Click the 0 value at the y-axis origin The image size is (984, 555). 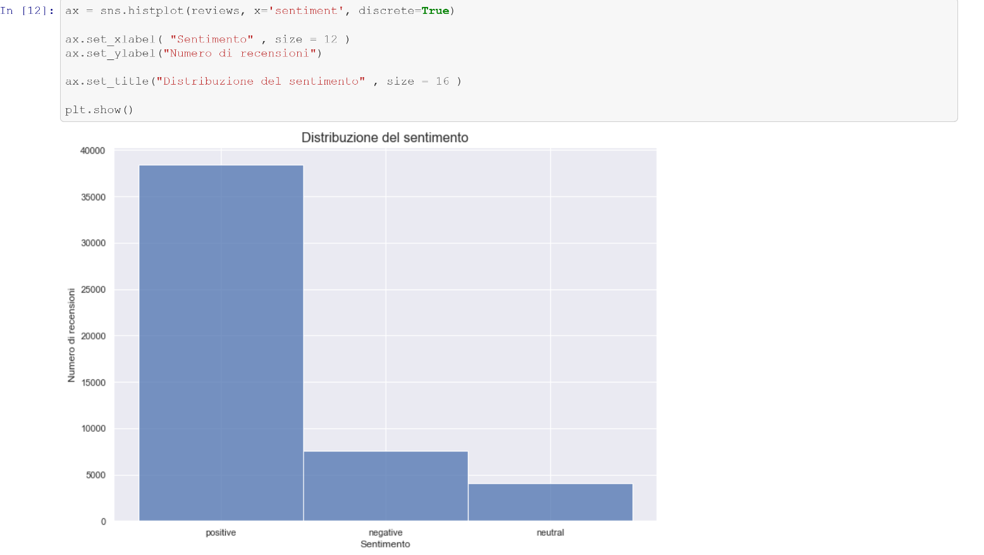pos(104,521)
